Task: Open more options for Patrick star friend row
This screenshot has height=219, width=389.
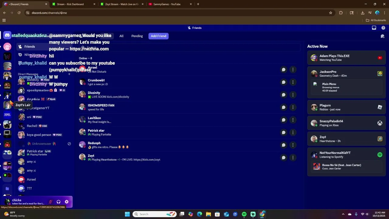Action: [x=293, y=132]
